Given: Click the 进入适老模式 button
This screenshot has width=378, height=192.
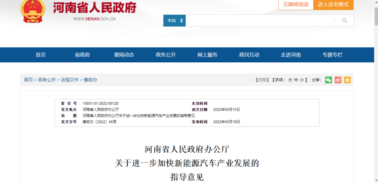Looking at the screenshot, I should (x=333, y=5).
